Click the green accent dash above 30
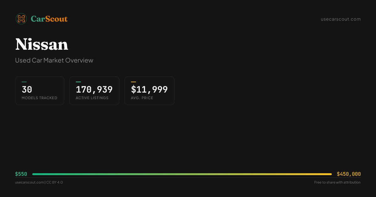376x197 pixels. point(24,82)
